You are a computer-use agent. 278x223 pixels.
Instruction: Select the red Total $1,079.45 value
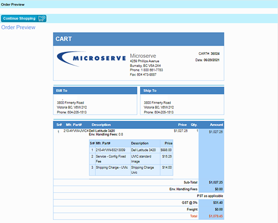tap(215, 216)
